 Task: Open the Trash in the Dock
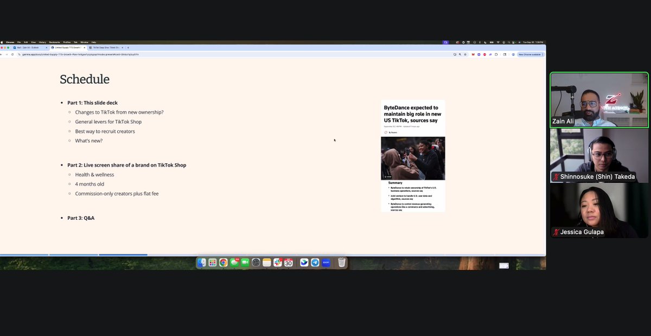(x=342, y=263)
